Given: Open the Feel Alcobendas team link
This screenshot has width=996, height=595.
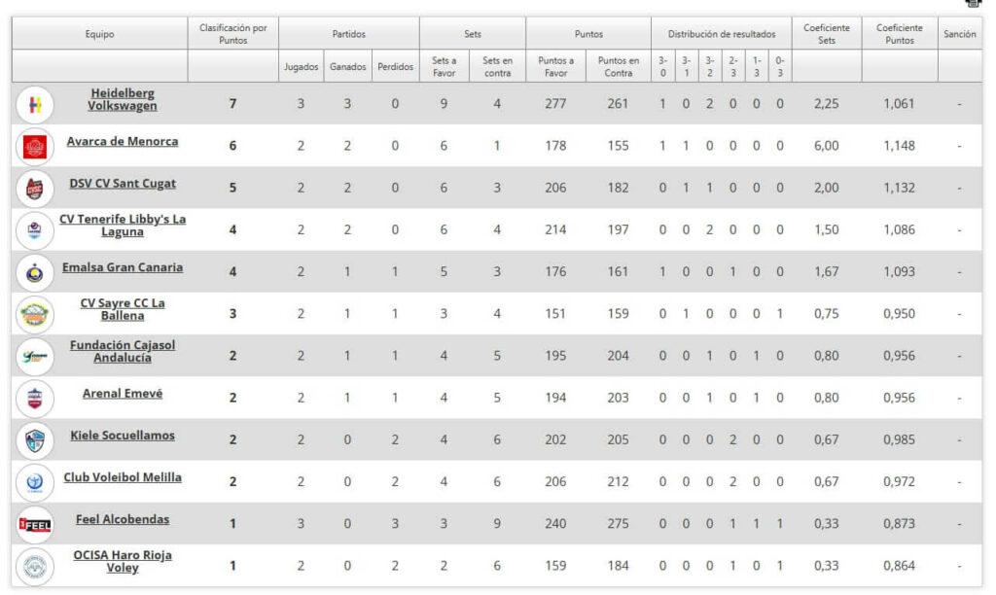Looking at the screenshot, I should point(123,519).
